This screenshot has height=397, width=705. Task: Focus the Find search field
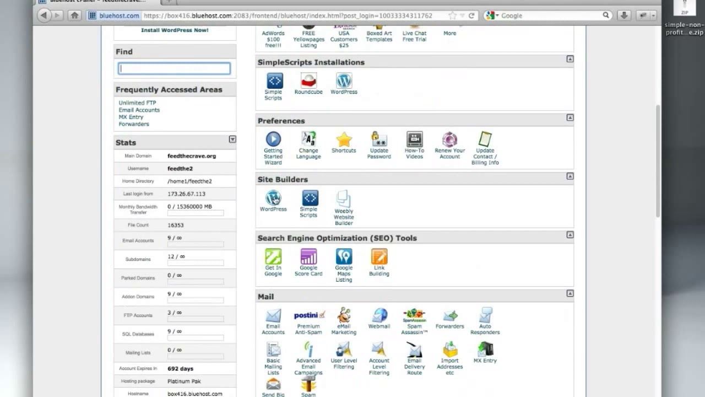175,68
